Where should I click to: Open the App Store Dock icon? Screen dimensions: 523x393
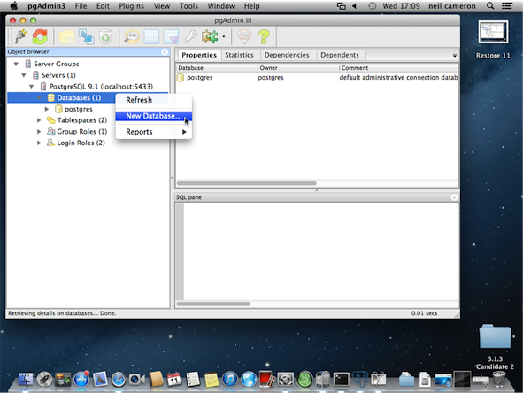[x=81, y=379]
